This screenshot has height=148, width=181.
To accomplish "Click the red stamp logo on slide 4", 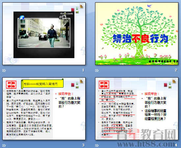I will (104, 85).
